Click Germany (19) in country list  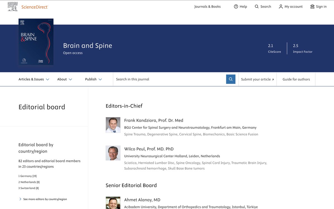[x=28, y=176]
